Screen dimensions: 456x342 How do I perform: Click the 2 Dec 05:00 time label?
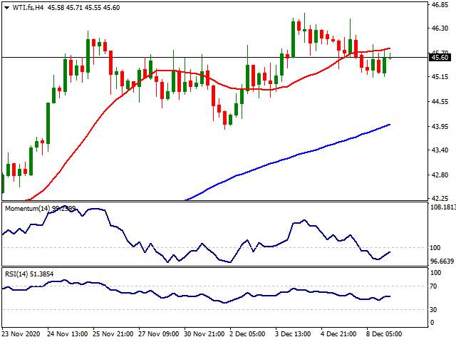[247, 333]
